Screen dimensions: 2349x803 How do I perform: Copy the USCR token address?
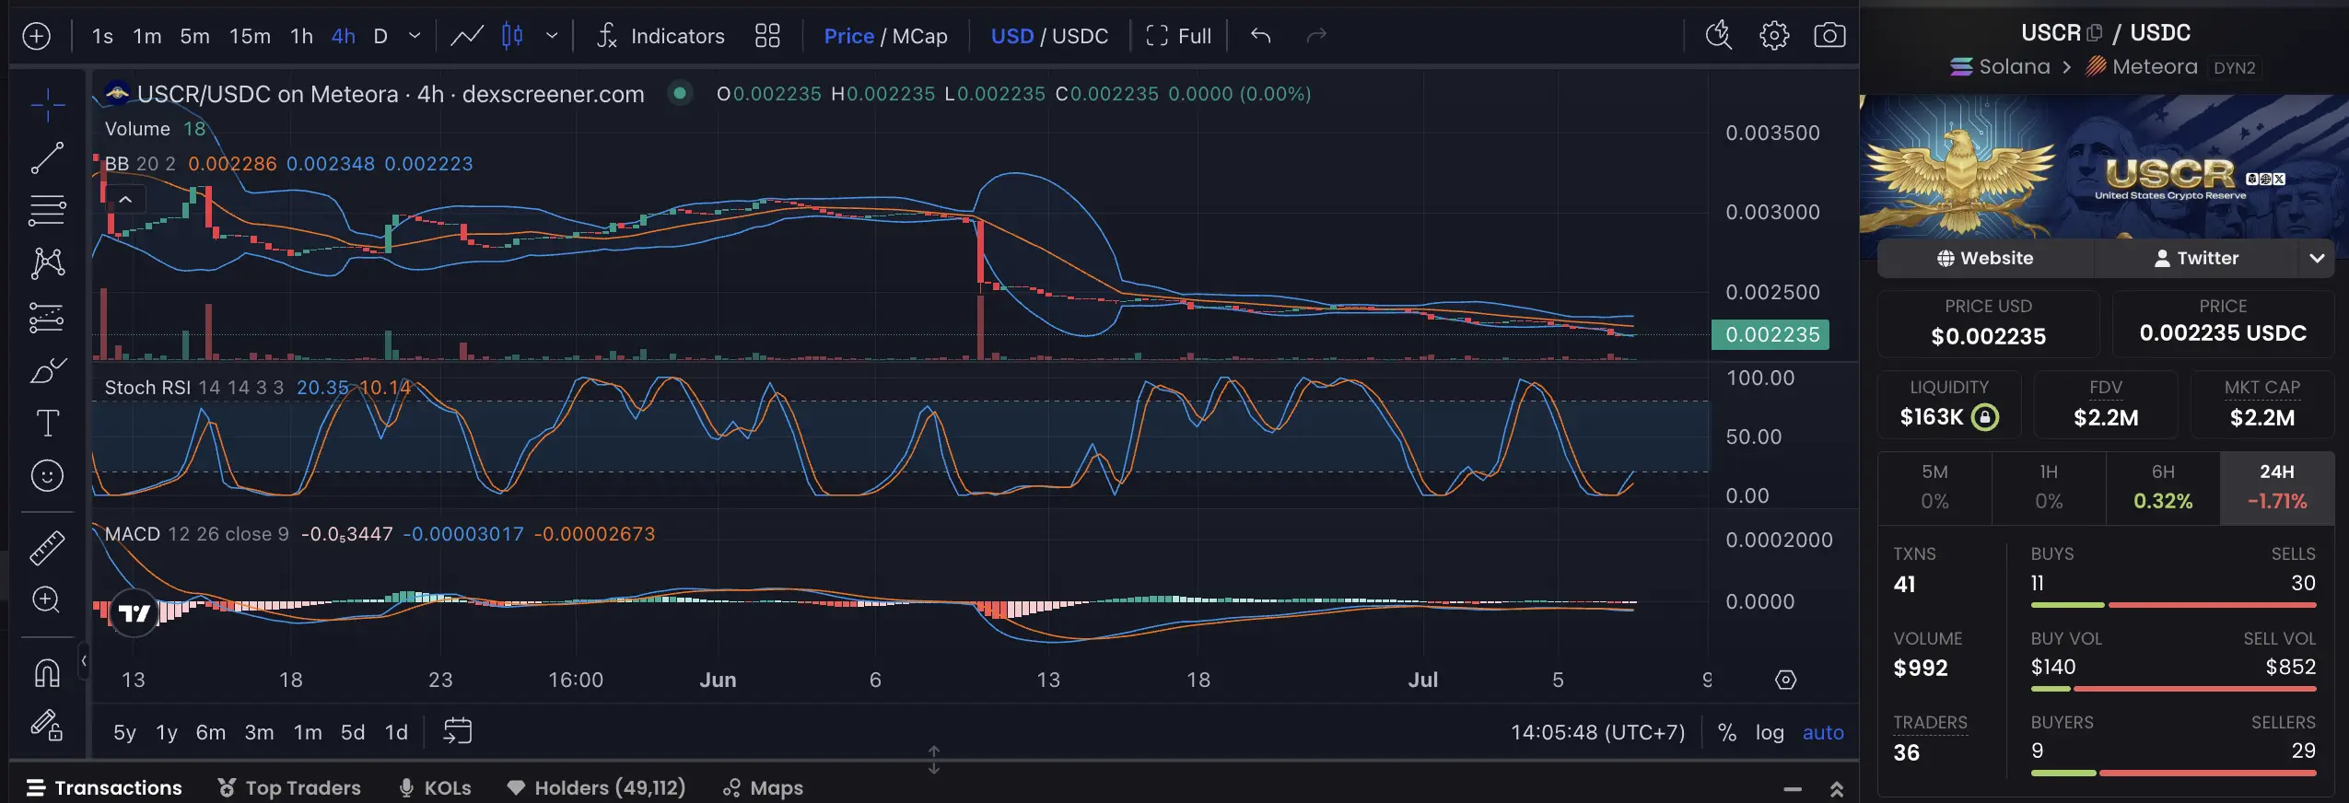pyautogui.click(x=2094, y=33)
